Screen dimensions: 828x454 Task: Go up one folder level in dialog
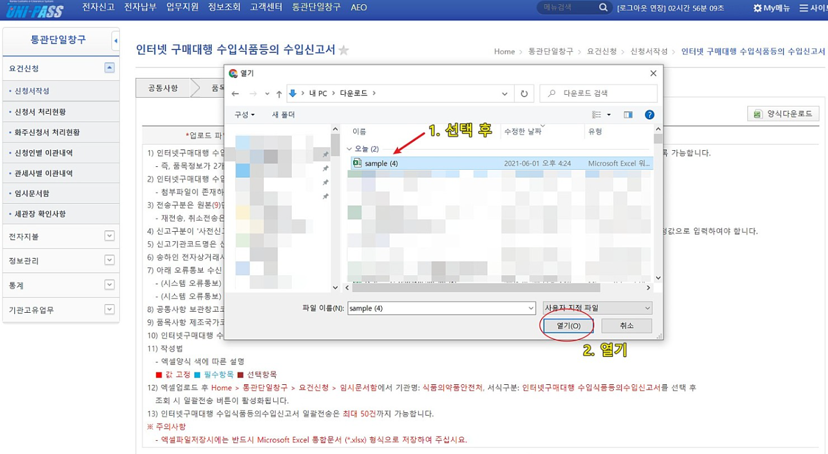point(279,94)
